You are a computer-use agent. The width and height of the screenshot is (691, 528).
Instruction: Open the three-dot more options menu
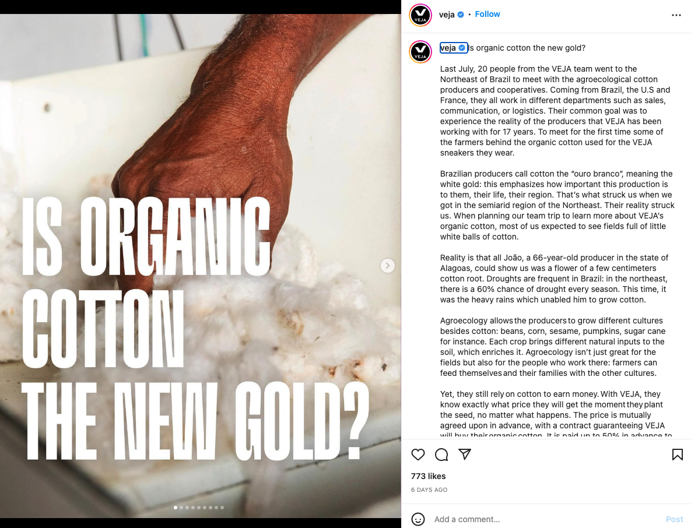point(676,15)
